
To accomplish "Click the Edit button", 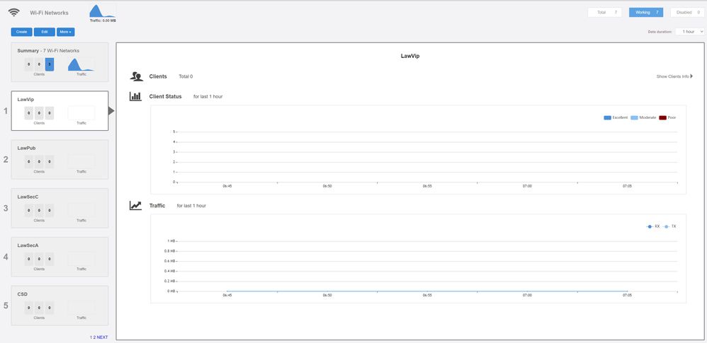I will tap(44, 32).
